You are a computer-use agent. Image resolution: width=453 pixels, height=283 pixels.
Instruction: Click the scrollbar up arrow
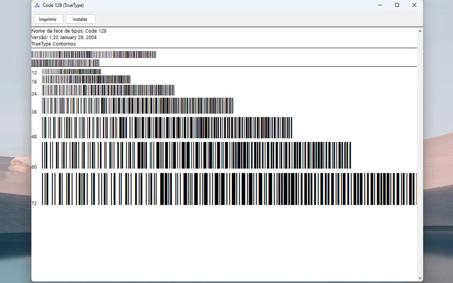click(420, 31)
